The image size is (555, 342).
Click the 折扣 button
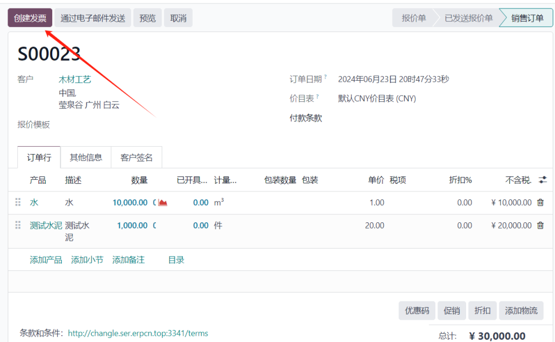(x=482, y=310)
